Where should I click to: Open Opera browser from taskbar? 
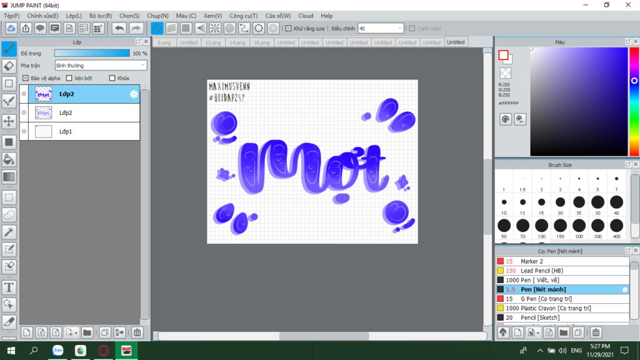click(x=103, y=350)
